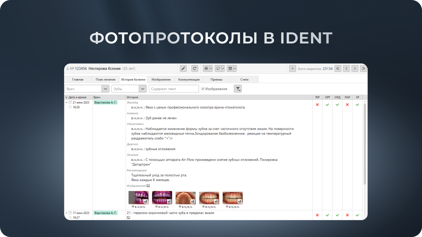The image size is (422, 237).
Task: Switch to the Коммуникации tab
Action: [x=189, y=80]
